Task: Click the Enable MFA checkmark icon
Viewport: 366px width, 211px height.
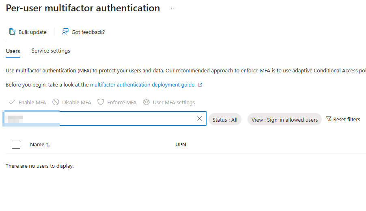Action: [x=12, y=102]
